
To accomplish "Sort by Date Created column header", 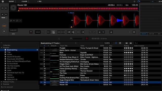I will pos(139,46).
